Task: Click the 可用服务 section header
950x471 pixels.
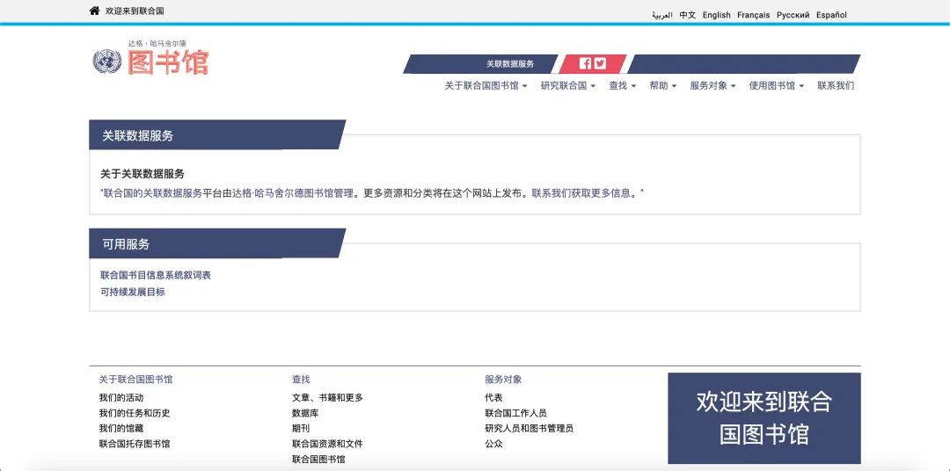Action: (x=217, y=243)
